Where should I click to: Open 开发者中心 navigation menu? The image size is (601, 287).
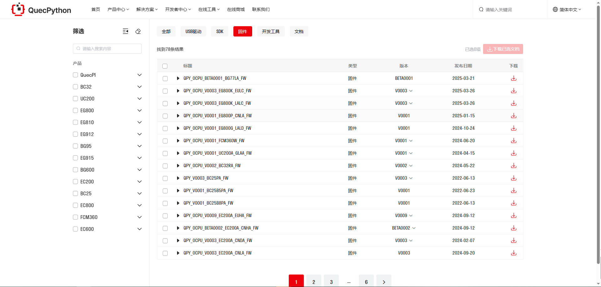point(178,9)
